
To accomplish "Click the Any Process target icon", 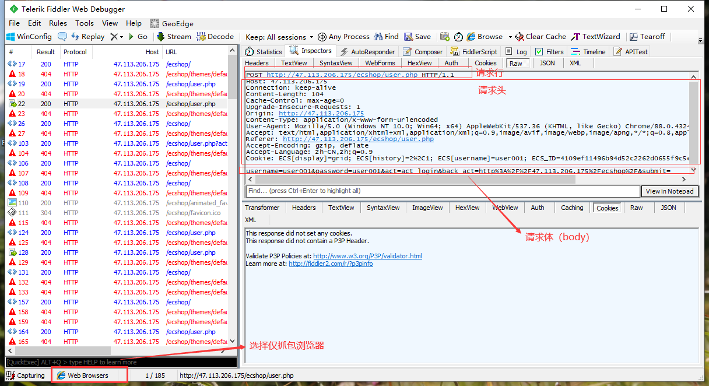I will pos(322,37).
